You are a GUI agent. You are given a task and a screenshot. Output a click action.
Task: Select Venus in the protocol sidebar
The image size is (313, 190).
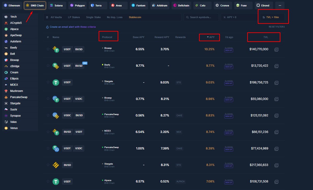click(x=20, y=128)
